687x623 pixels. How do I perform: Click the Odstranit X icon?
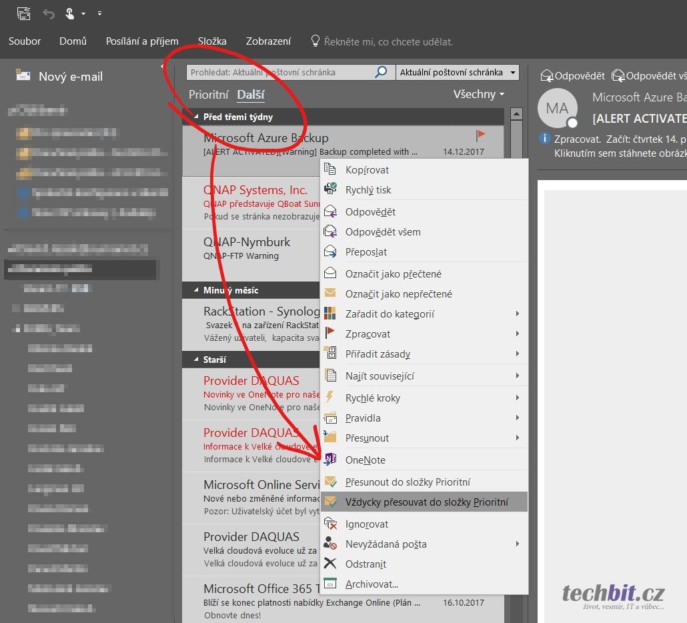tap(330, 564)
